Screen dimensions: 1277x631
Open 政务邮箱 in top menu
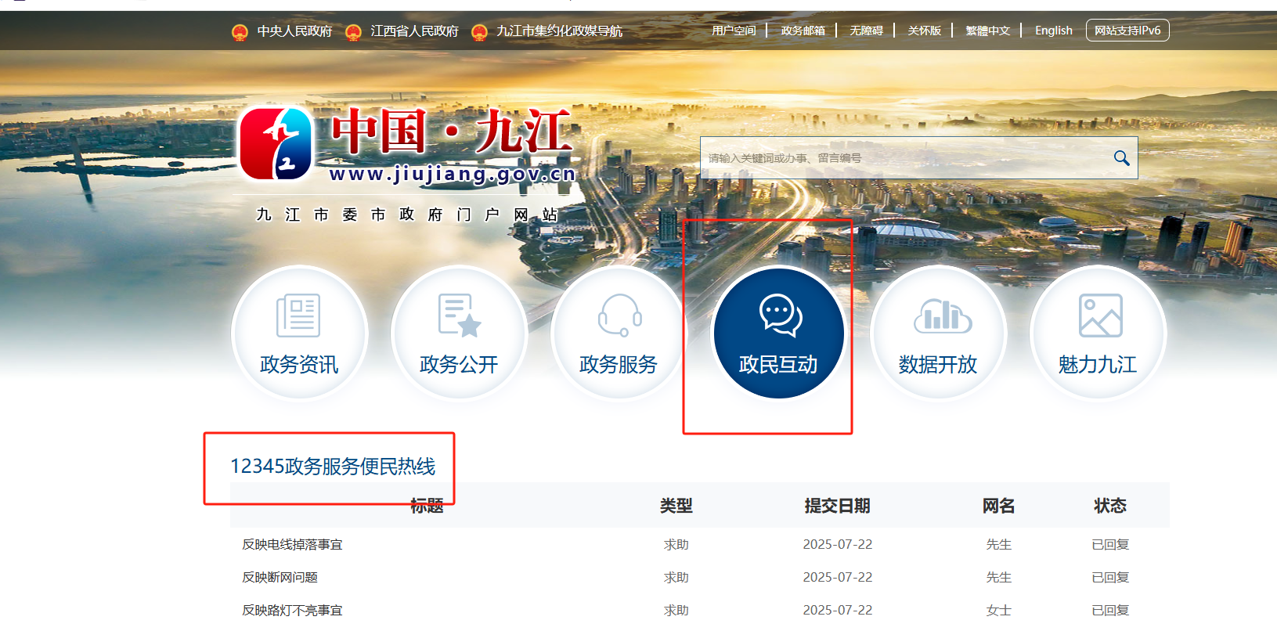tap(803, 31)
